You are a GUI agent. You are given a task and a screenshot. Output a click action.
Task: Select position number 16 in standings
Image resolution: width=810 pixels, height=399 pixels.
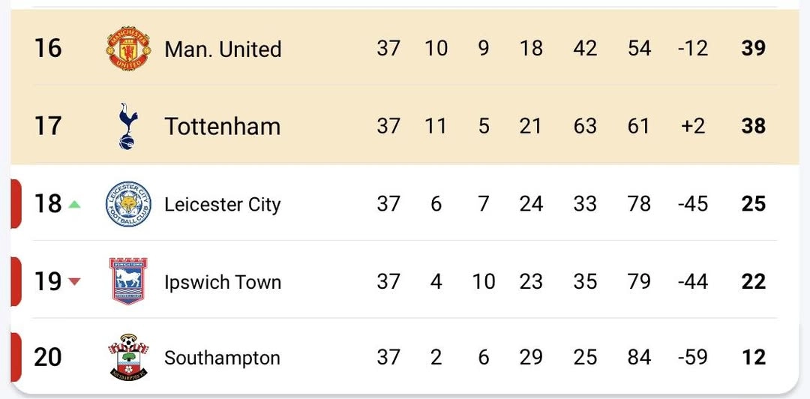tap(48, 49)
